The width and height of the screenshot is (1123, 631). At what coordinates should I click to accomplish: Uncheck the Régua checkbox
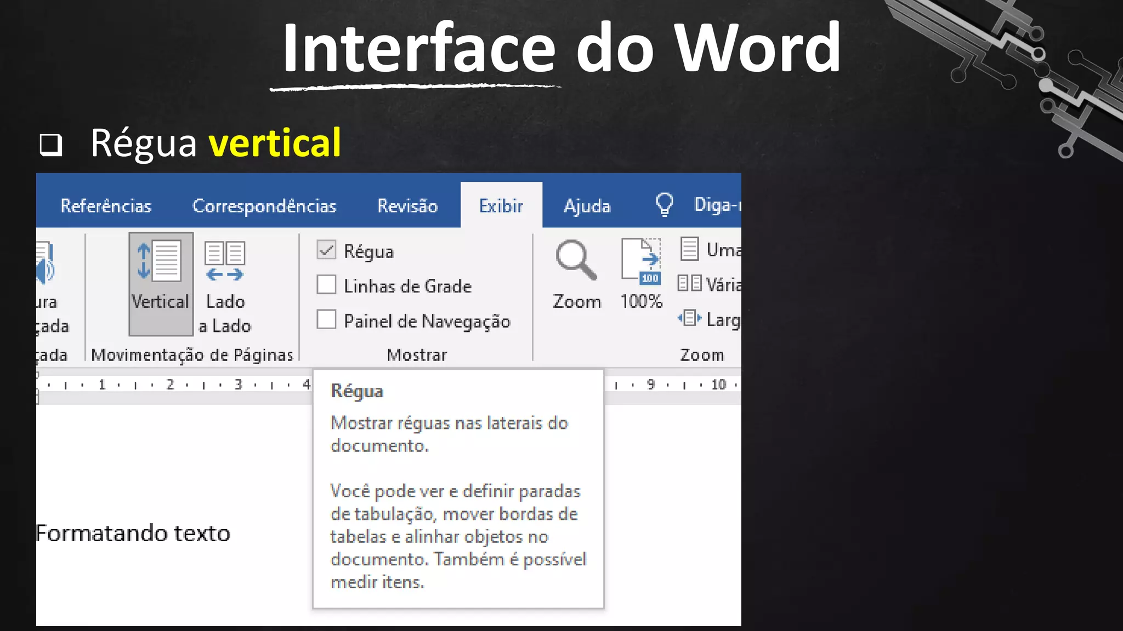[x=326, y=250]
